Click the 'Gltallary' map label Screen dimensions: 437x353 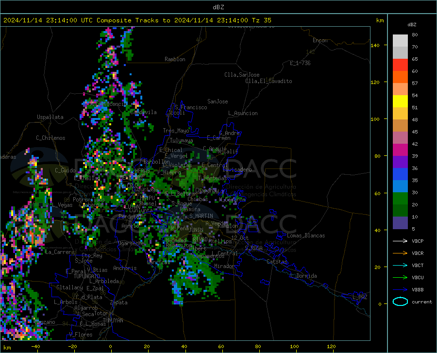[69, 287]
